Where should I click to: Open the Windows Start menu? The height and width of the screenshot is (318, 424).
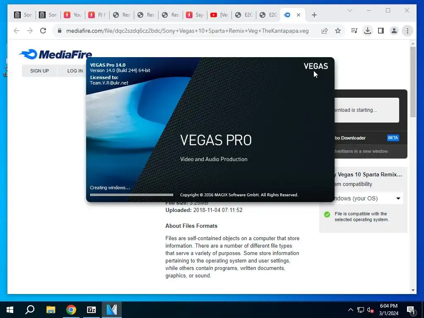click(10, 310)
